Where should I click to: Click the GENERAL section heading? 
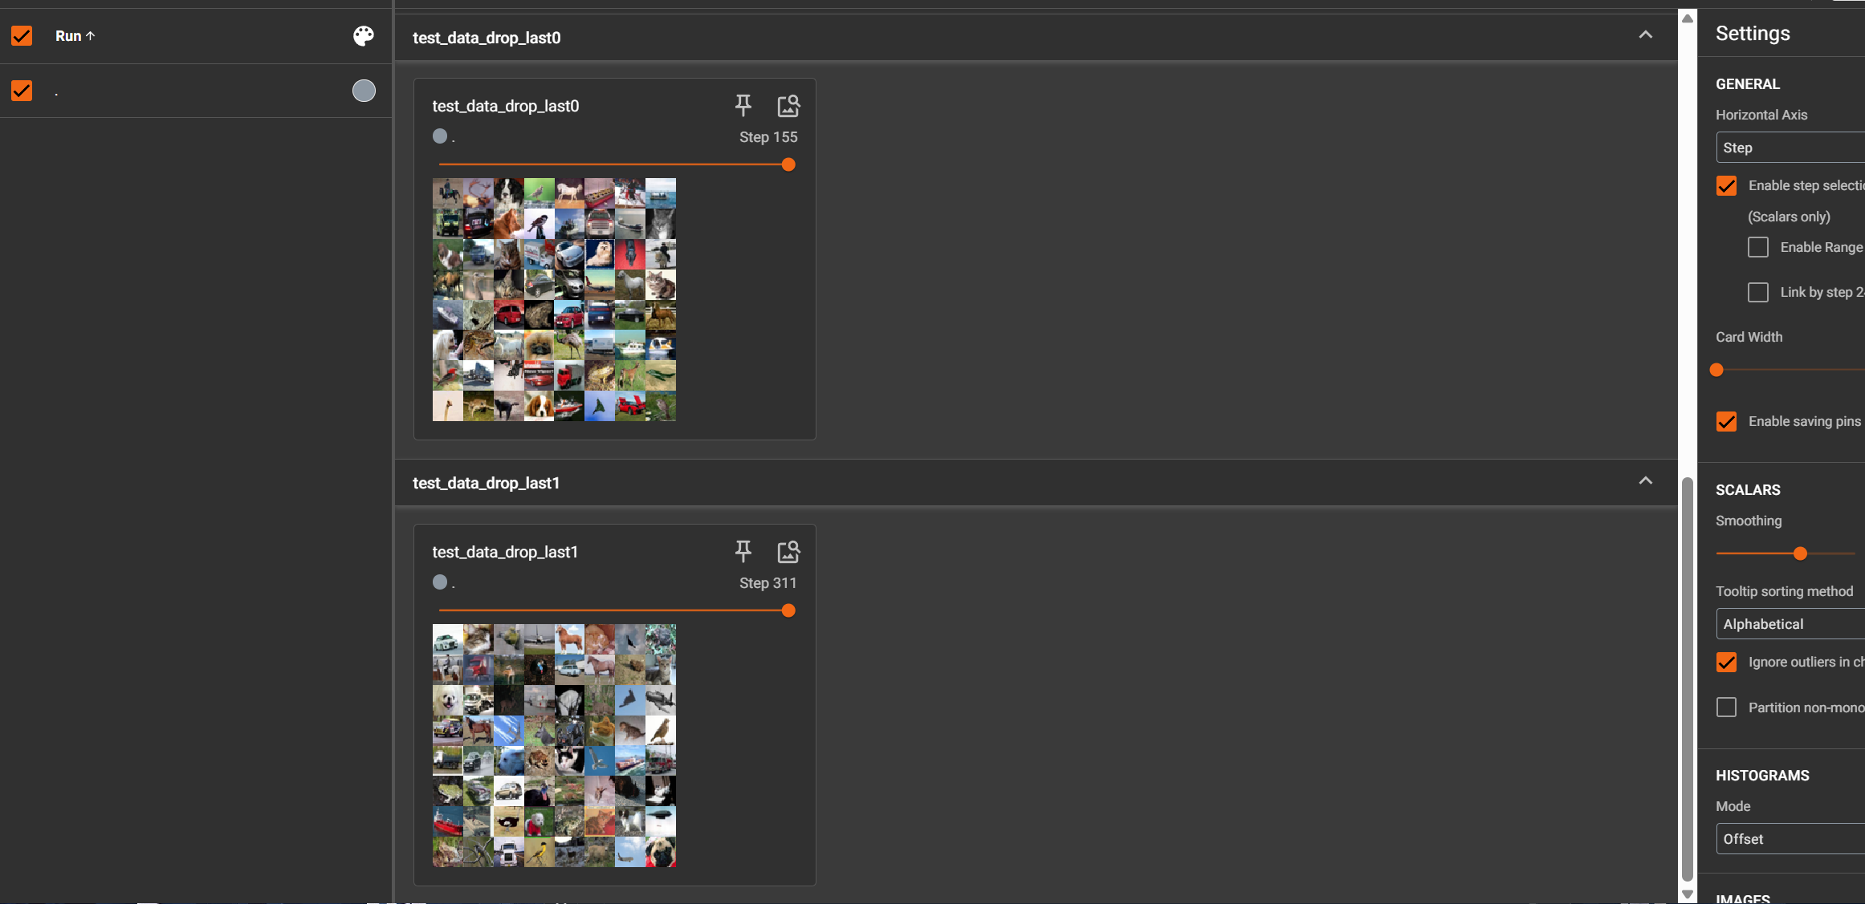pyautogui.click(x=1748, y=84)
